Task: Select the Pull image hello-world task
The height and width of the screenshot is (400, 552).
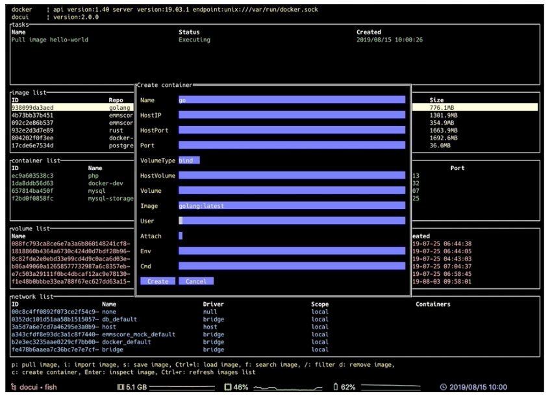Action: click(51, 40)
